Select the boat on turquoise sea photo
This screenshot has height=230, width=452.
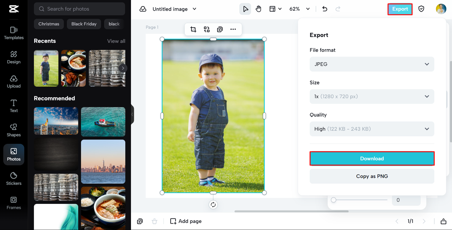point(103,122)
